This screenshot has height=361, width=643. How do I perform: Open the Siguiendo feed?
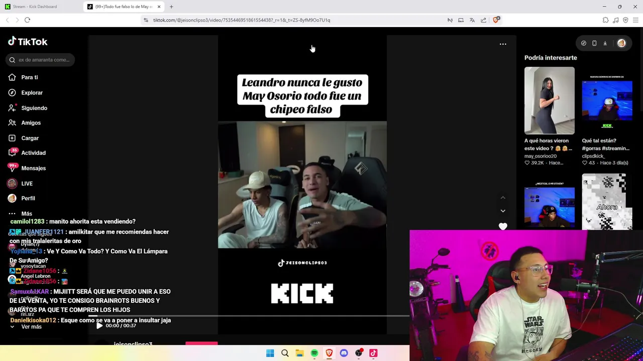28,108
